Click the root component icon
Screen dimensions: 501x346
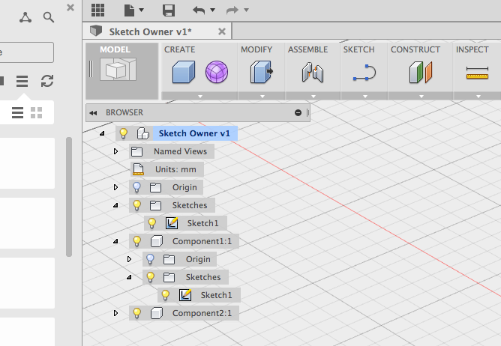coord(142,133)
